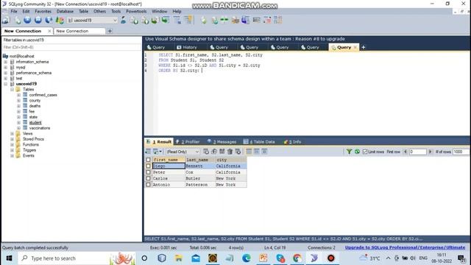Select the Bennett cell in results

(x=200, y=166)
